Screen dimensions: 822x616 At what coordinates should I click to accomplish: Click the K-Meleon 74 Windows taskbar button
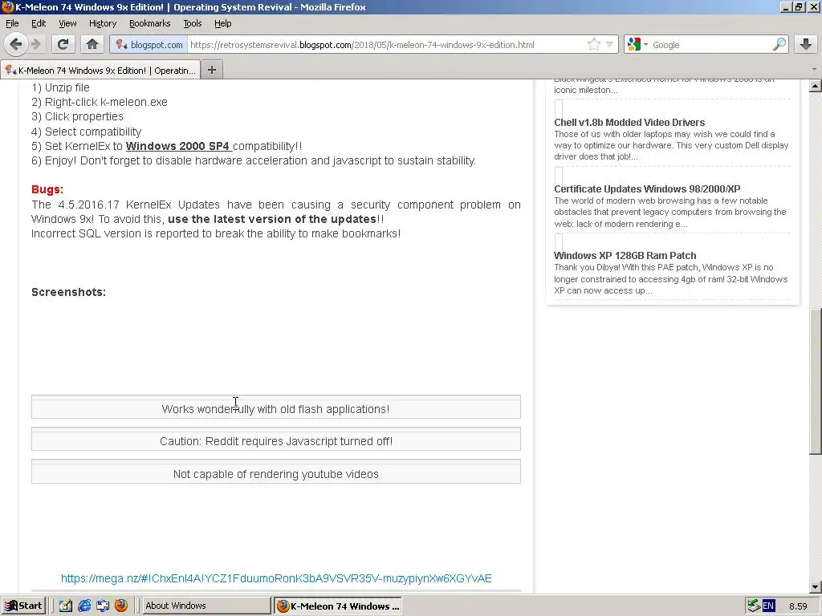click(x=338, y=606)
